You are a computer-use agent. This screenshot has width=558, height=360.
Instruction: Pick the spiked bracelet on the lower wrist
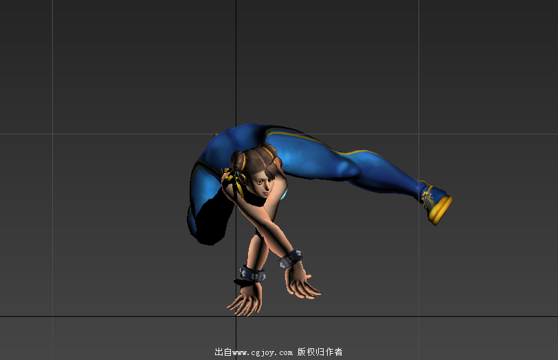click(x=253, y=274)
